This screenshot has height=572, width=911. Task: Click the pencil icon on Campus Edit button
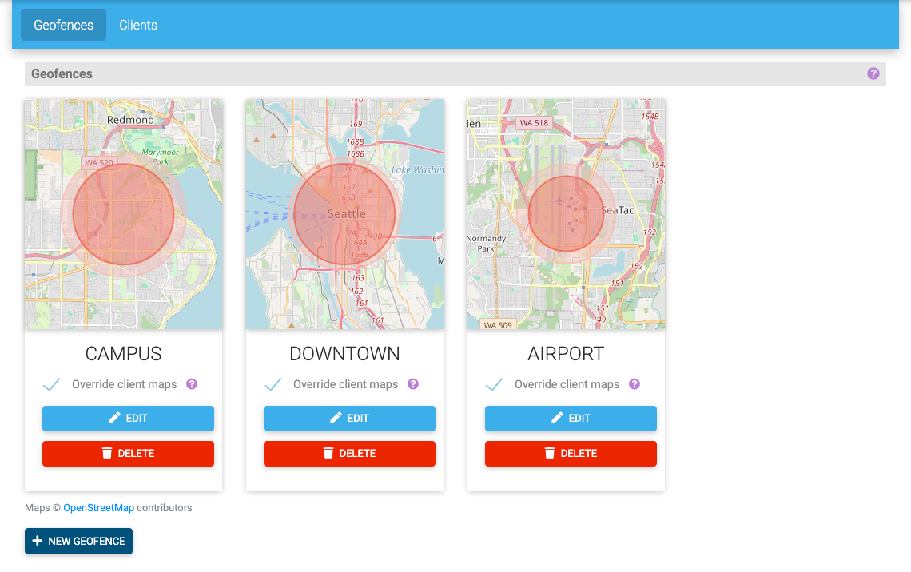(x=114, y=418)
